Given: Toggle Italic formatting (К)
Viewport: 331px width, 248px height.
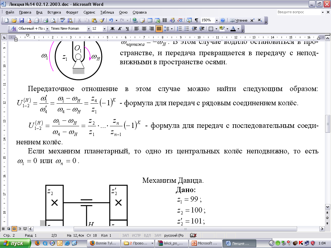Looking at the screenshot, I should (x=120, y=29).
